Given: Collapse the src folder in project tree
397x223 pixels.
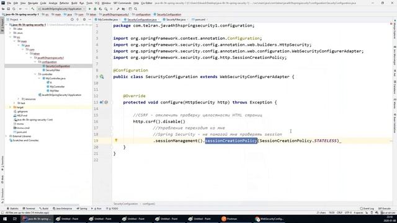Looking at the screenshot, I should click(11, 37).
